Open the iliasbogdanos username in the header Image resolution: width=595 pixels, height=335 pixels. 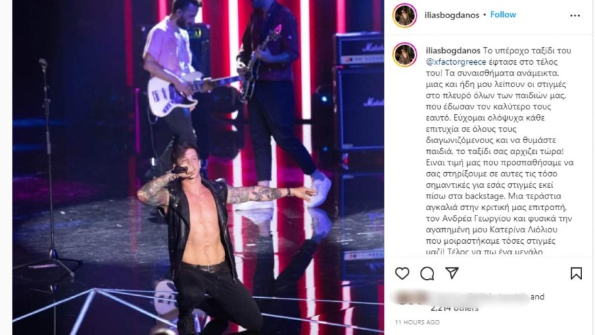452,15
